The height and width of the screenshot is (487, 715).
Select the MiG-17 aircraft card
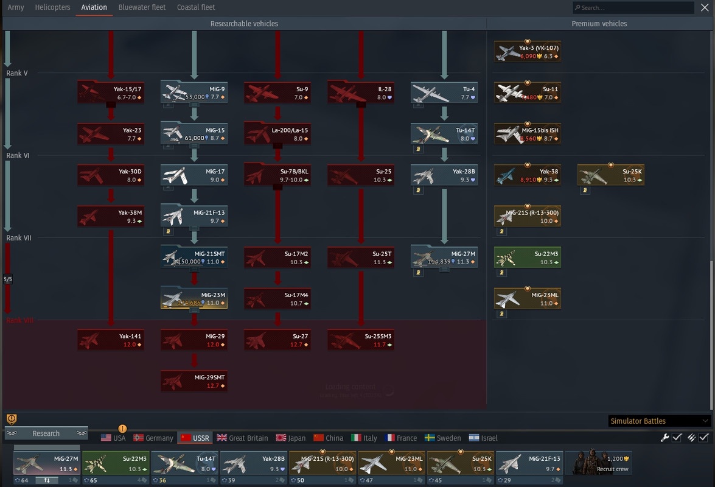194,175
